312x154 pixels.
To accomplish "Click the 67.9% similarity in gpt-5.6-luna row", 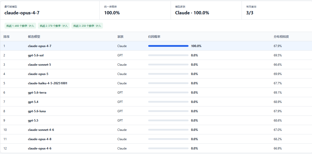I will click(278, 111).
